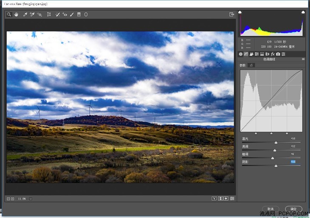Activate the Transform tool icon

tap(49, 14)
